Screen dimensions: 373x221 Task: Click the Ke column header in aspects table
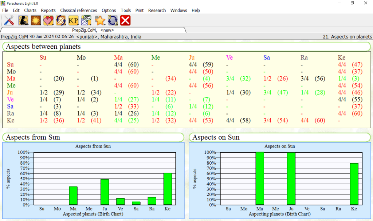tap(341, 57)
